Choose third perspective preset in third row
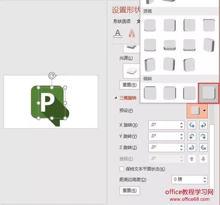This screenshot has height=205, width=220. pyautogui.click(x=189, y=65)
